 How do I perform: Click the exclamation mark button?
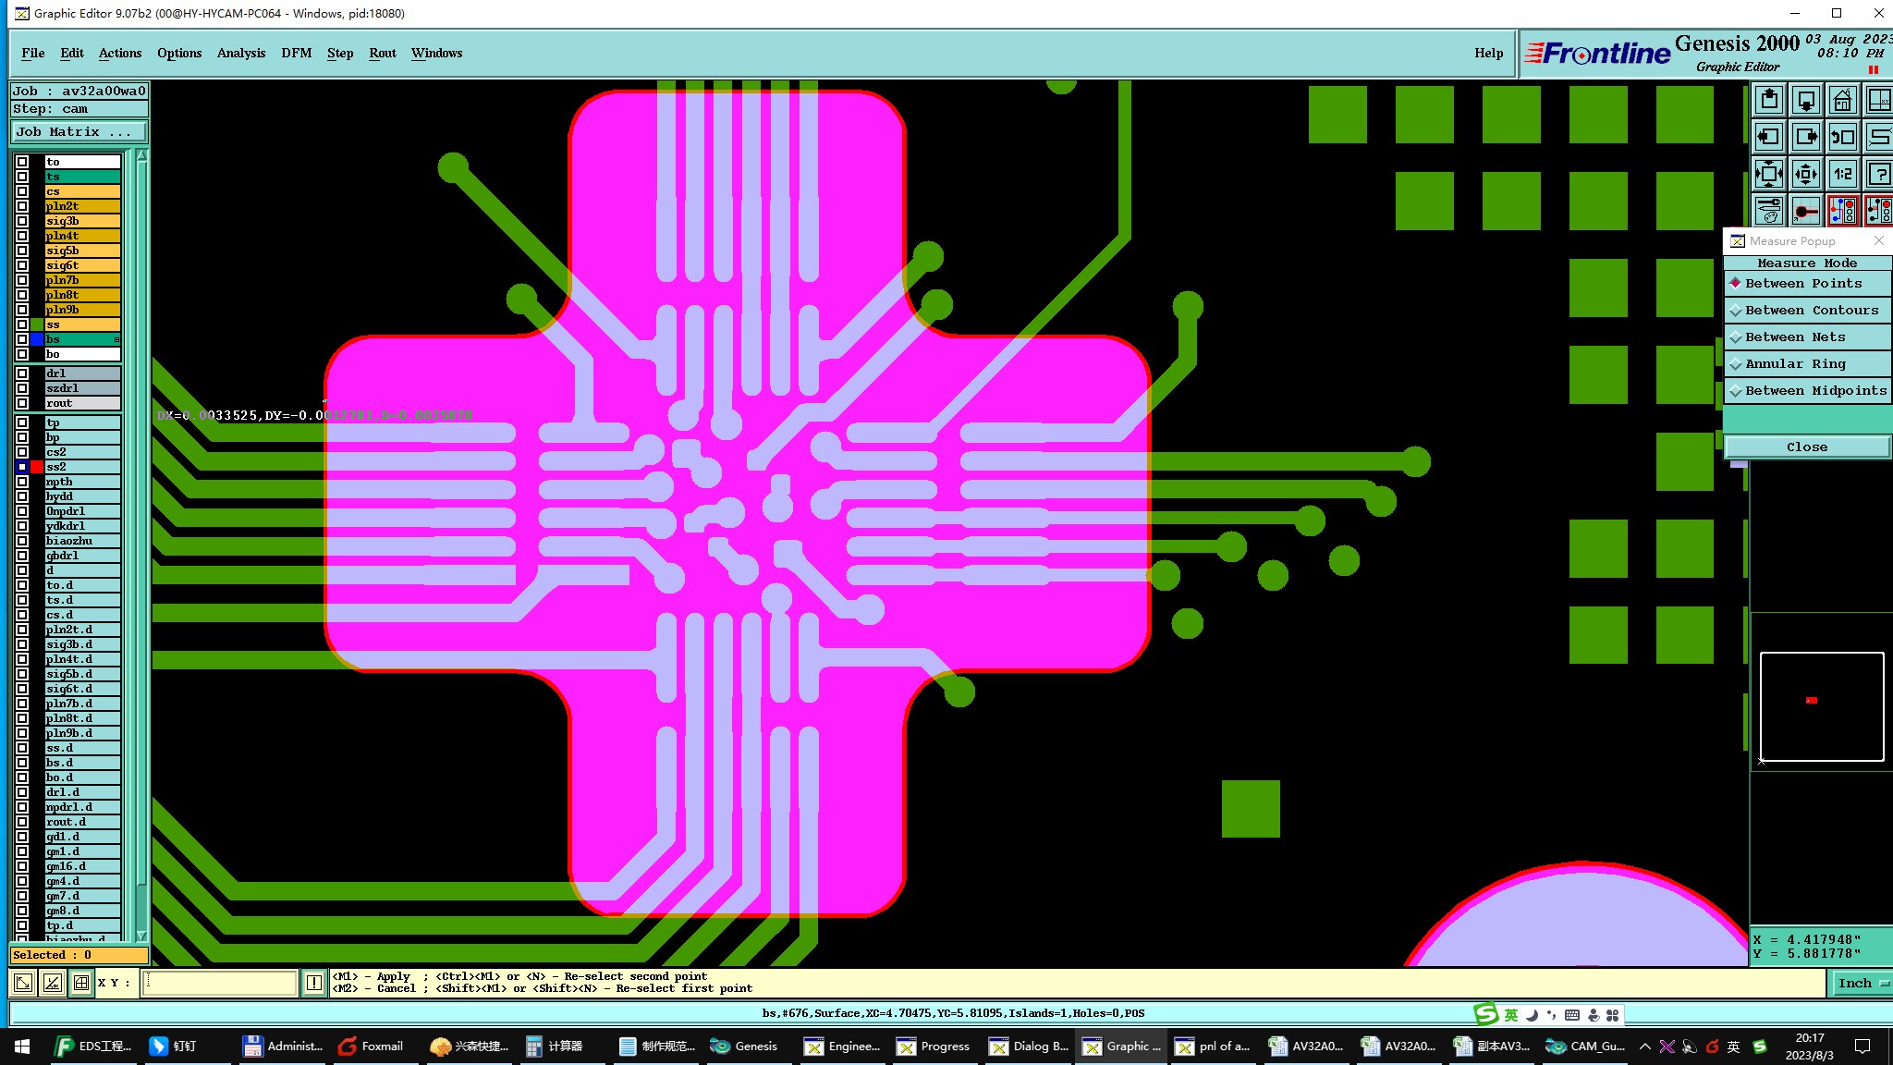click(x=314, y=983)
